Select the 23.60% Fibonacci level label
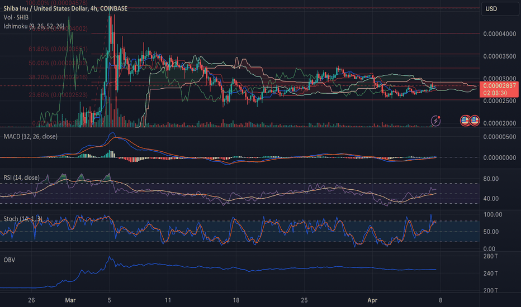This screenshot has width=521, height=307. (58, 95)
